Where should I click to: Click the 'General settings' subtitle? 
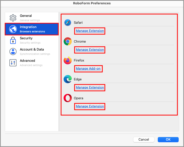[30, 20]
